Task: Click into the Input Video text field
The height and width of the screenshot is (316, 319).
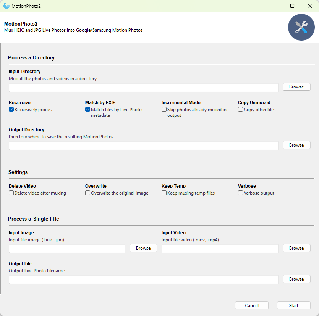Action: tap(220, 249)
